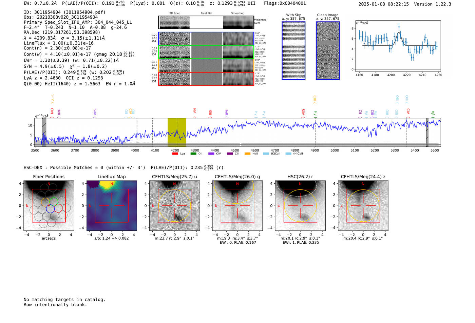Click the Fiber Positions image panel
This screenshot has width=475, height=323.
pos(49,206)
